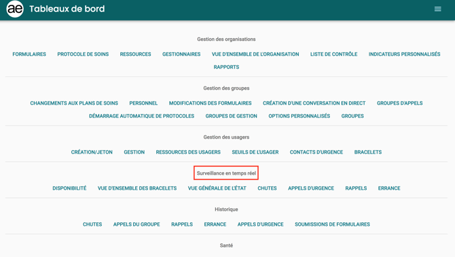Click the Santé heading
The width and height of the screenshot is (455, 257).
coord(226,245)
